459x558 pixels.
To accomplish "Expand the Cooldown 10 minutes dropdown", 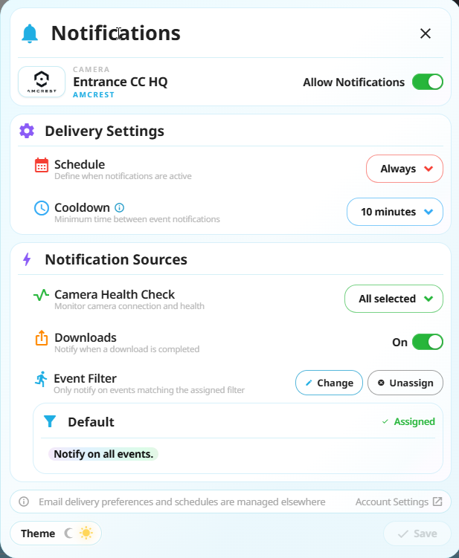I will [x=395, y=212].
